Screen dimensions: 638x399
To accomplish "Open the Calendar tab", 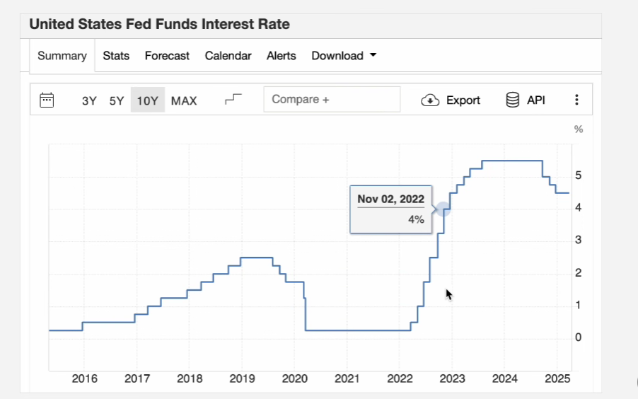I will (228, 56).
